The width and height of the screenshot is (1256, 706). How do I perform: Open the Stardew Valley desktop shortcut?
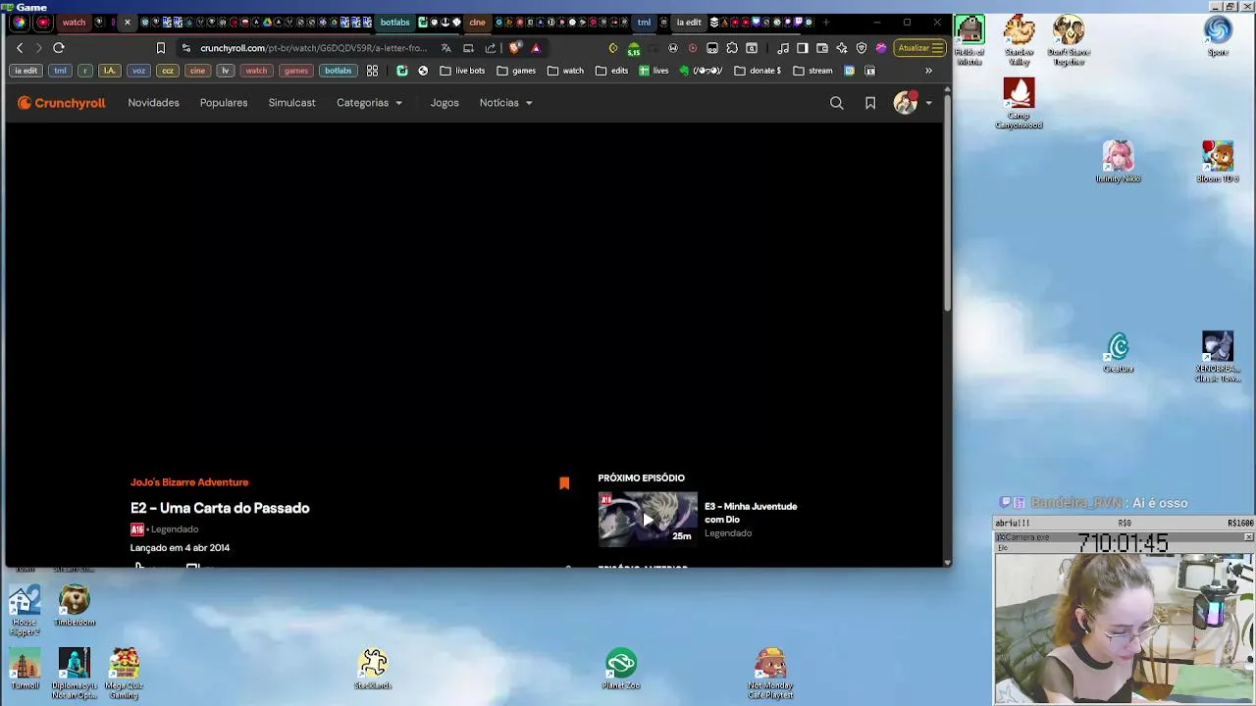[x=1019, y=40]
